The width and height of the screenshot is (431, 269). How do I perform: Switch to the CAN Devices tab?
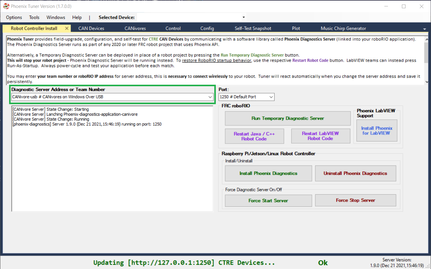pos(91,28)
